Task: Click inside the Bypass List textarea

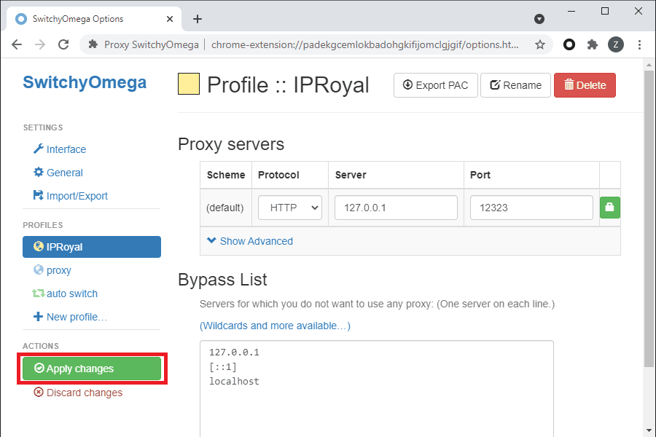Action: pyautogui.click(x=377, y=388)
